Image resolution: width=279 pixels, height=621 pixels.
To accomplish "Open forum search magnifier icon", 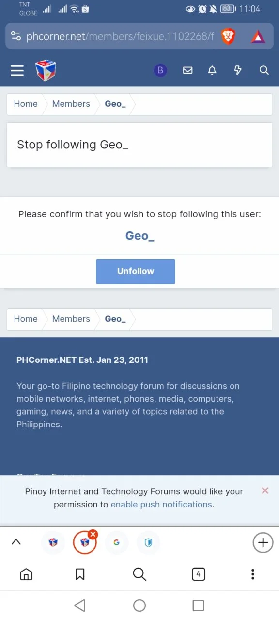I will click(x=264, y=71).
